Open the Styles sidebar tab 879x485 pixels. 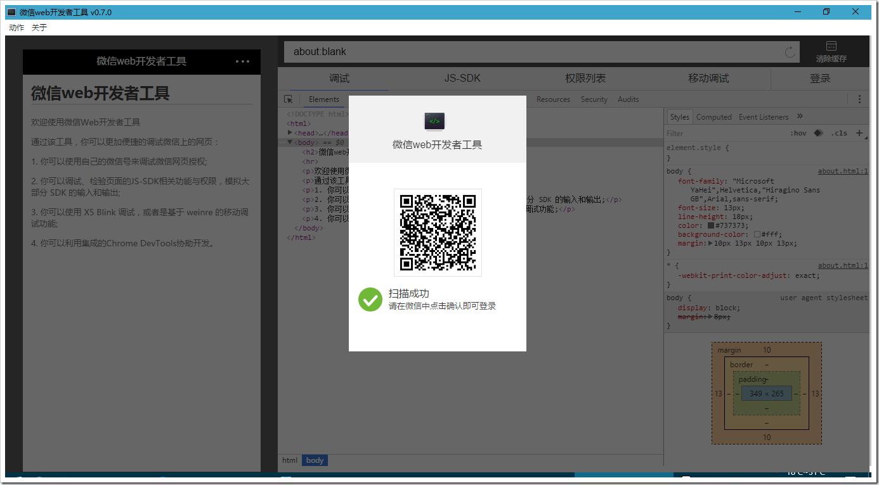tap(679, 117)
